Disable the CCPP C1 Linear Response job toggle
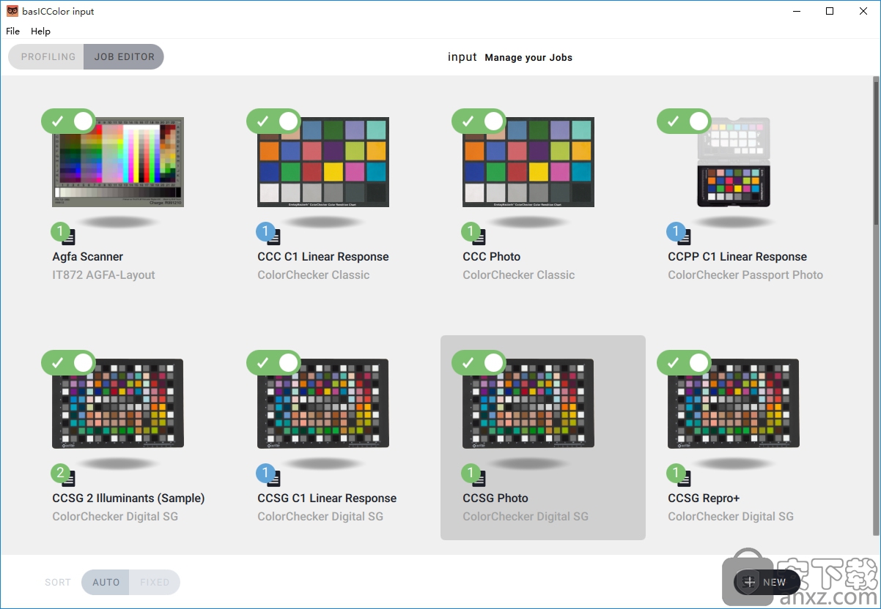This screenshot has width=881, height=609. click(685, 121)
